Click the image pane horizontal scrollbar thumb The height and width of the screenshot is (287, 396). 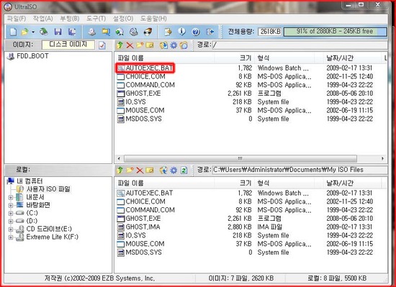pyautogui.click(x=240, y=159)
